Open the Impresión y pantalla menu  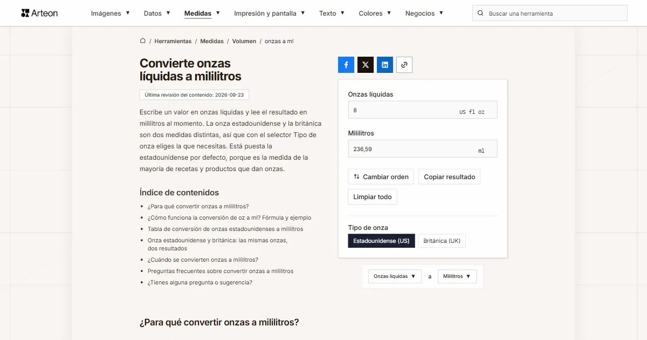click(x=270, y=13)
